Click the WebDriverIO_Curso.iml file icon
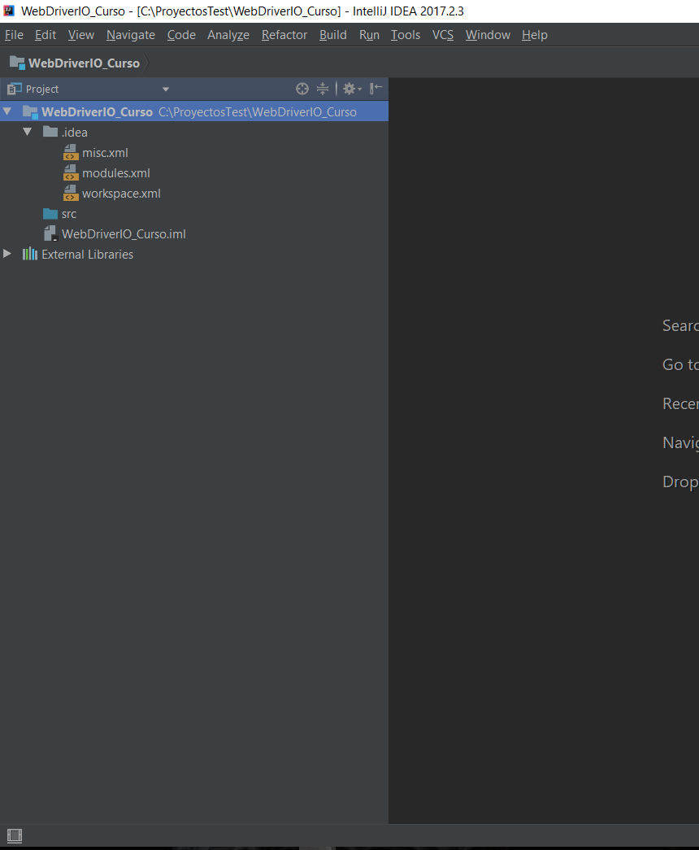This screenshot has height=850, width=699. [50, 233]
